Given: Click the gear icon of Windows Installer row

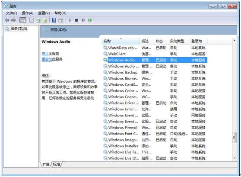Looking at the screenshot, I should [105, 146].
